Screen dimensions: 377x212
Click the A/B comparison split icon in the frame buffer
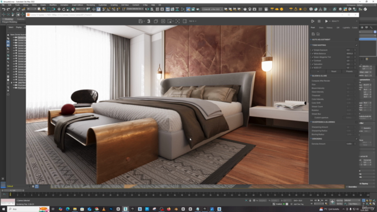pos(184,21)
